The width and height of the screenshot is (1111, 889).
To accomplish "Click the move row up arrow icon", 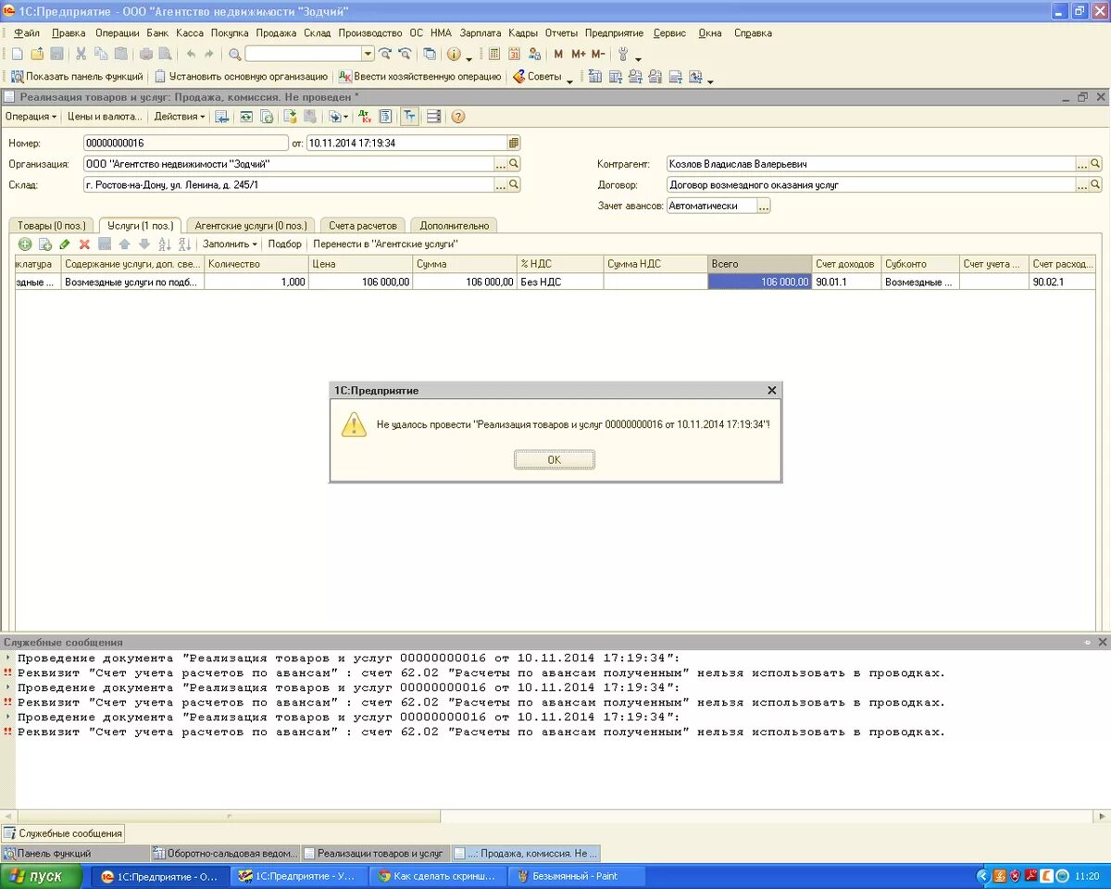I will (x=124, y=244).
